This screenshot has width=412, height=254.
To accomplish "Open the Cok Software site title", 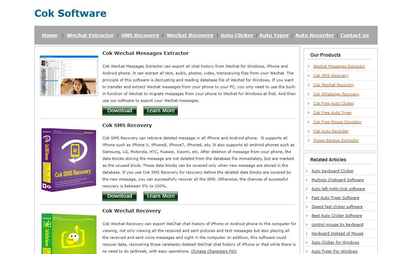I will tap(70, 13).
